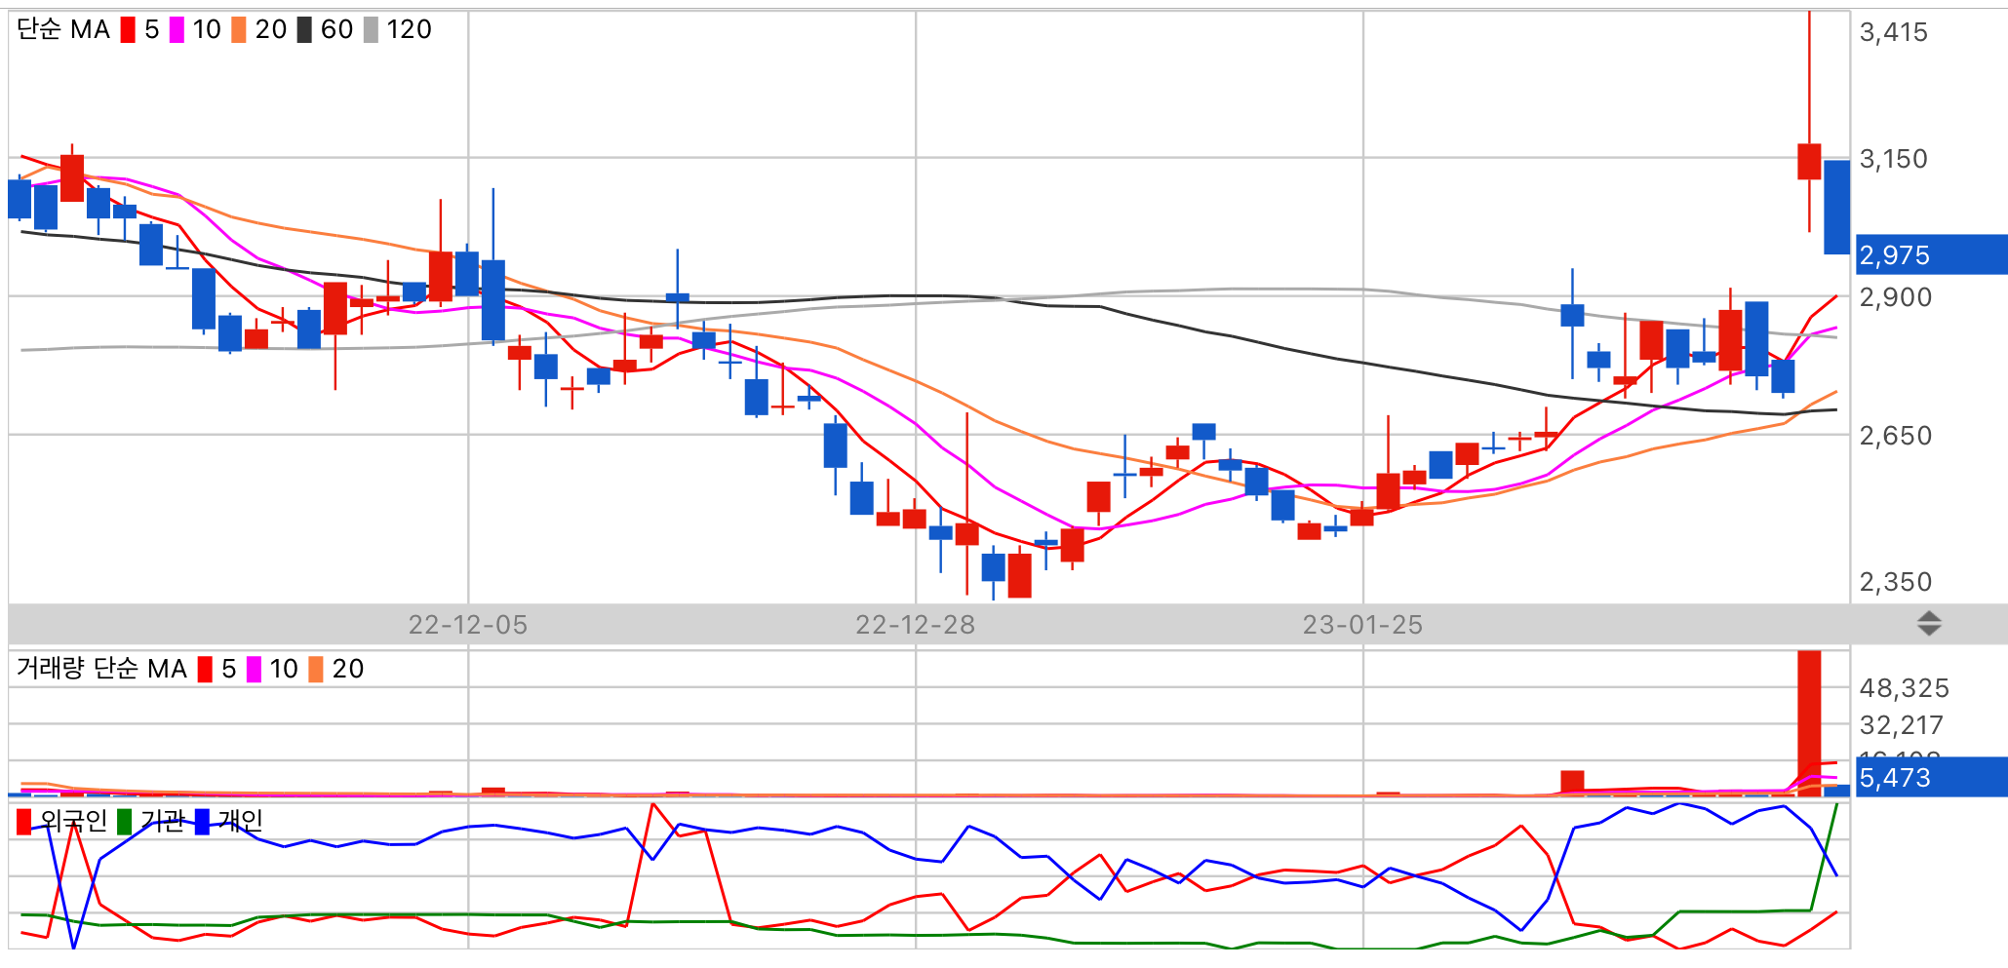Click the current volume tag 5,473
The image size is (2008, 968).
click(1931, 777)
